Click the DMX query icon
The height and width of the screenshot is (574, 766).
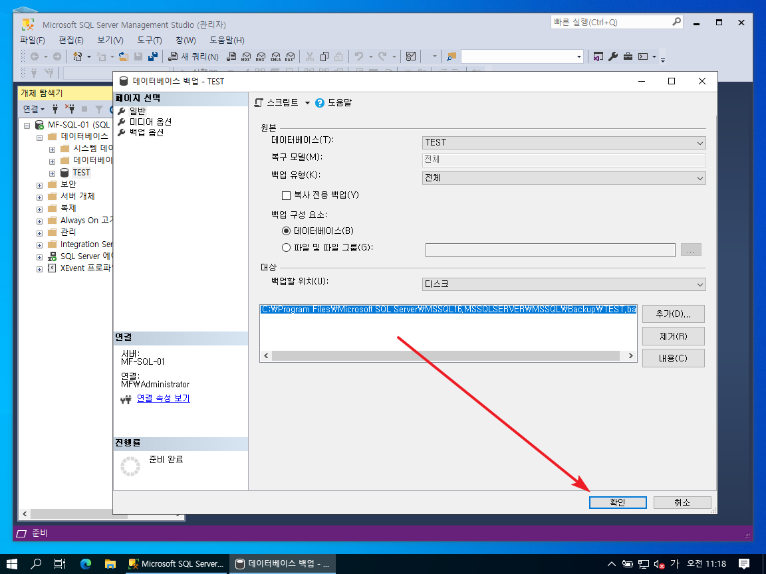coord(261,56)
